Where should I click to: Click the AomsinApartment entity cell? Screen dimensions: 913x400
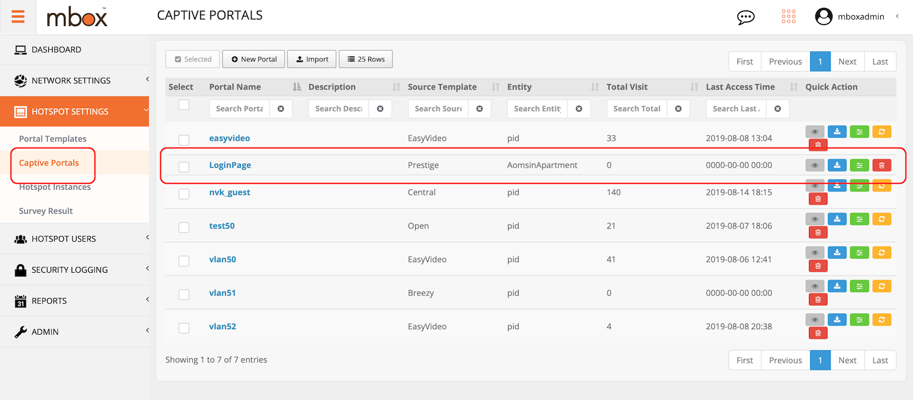pos(543,165)
